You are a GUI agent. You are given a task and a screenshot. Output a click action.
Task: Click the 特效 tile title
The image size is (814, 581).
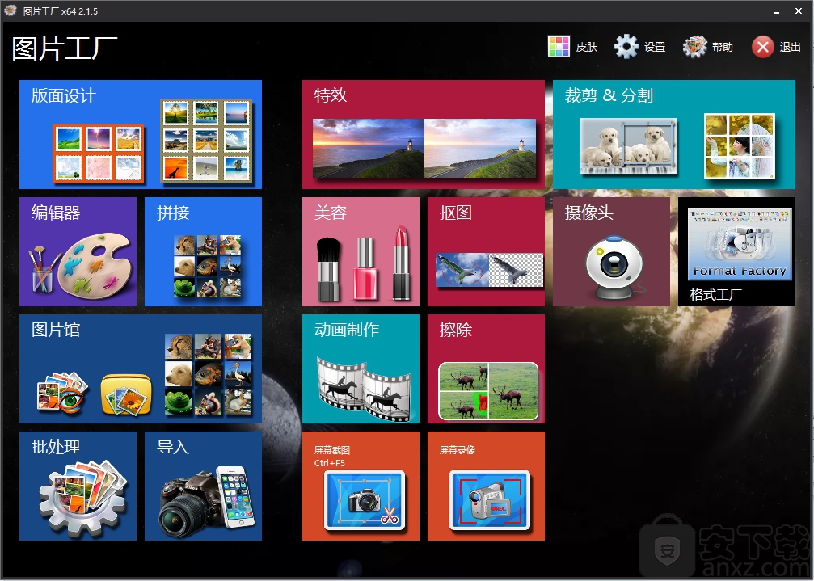pyautogui.click(x=330, y=95)
